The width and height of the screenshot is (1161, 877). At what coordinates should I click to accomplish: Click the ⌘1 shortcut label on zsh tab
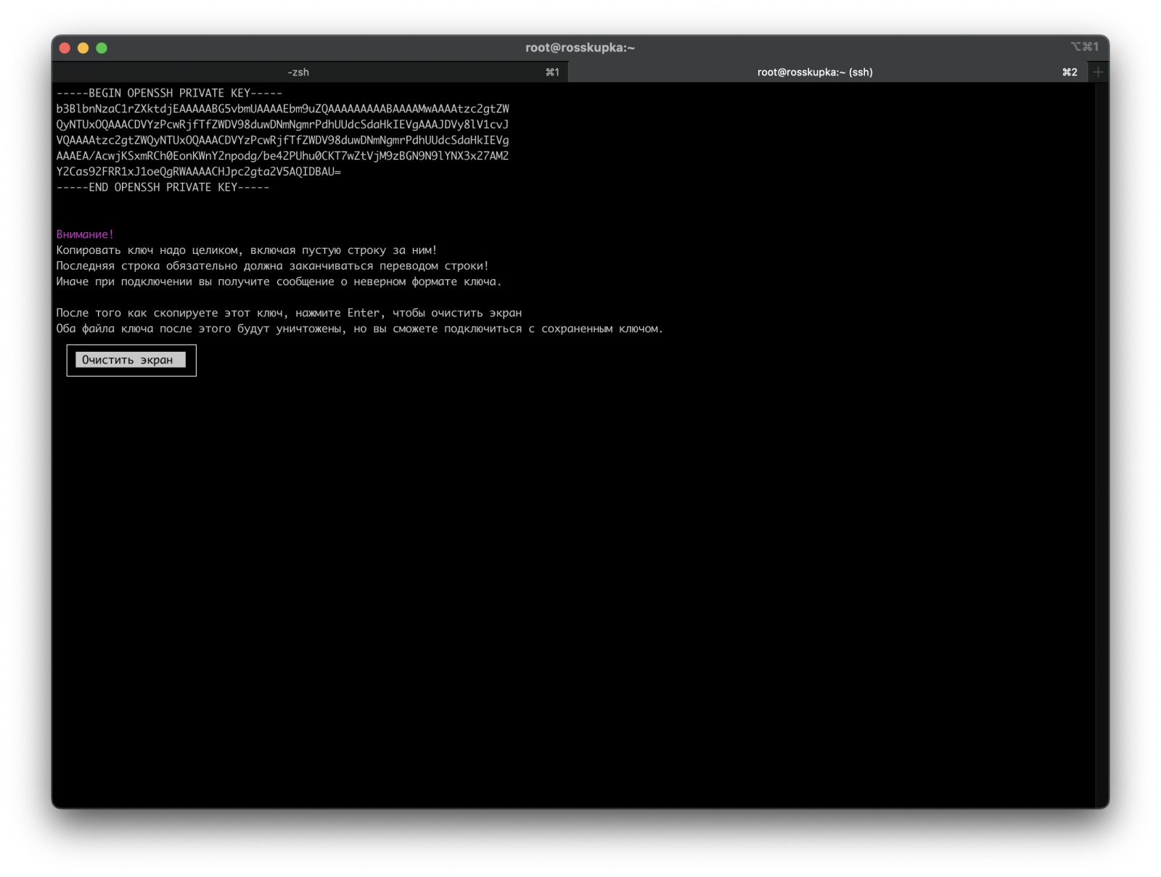(x=552, y=72)
